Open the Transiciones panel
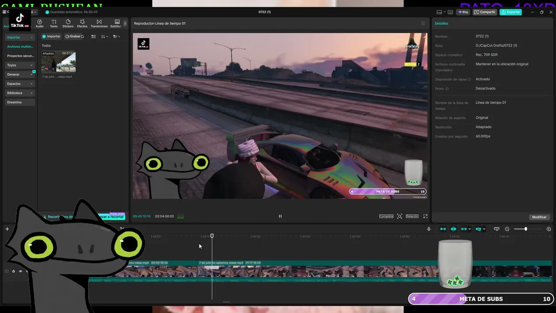This screenshot has height=313, width=556. coord(99,23)
